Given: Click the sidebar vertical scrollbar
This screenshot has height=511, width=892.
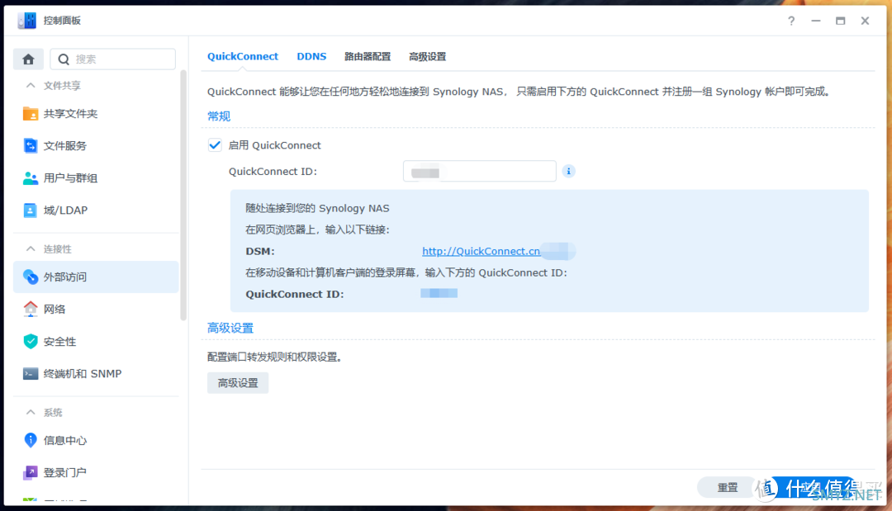Looking at the screenshot, I should (183, 195).
